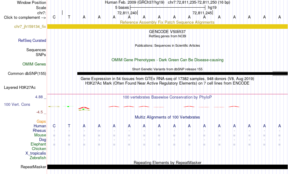The image size is (288, 174).
Task: Click the Gaps label in Multiz track
Action: tap(41, 122)
